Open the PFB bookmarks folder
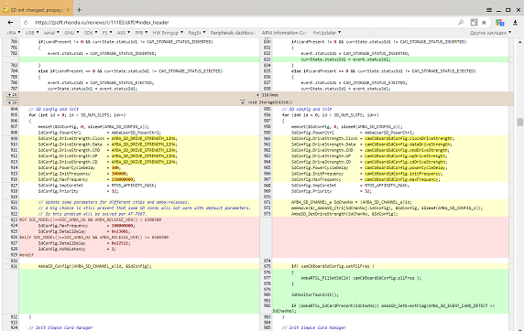The width and height of the screenshot is (524, 331). tap(141, 33)
